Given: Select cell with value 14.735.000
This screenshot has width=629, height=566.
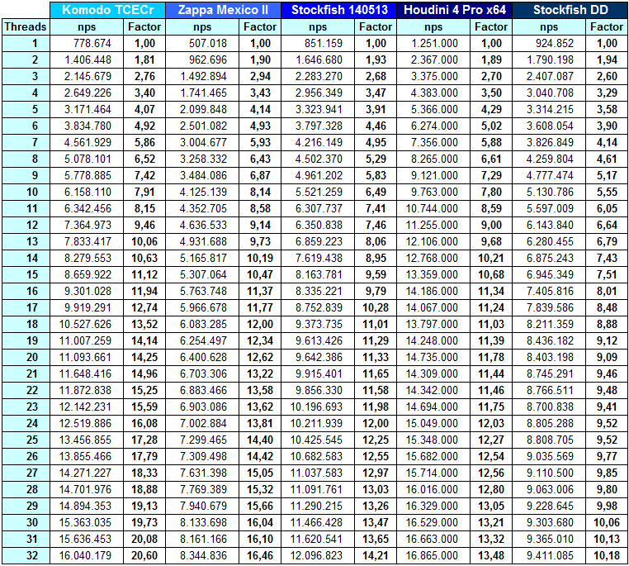Looking at the screenshot, I should (x=433, y=357).
